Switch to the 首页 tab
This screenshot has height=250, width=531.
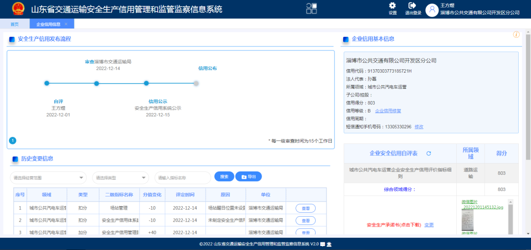click(x=15, y=24)
